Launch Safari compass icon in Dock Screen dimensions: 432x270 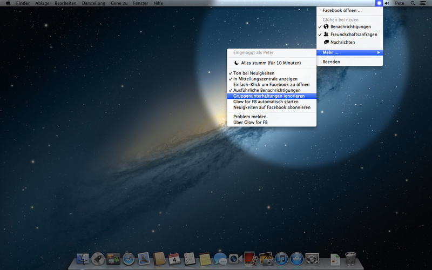point(129,259)
